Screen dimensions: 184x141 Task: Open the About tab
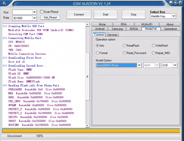[x=170, y=24]
